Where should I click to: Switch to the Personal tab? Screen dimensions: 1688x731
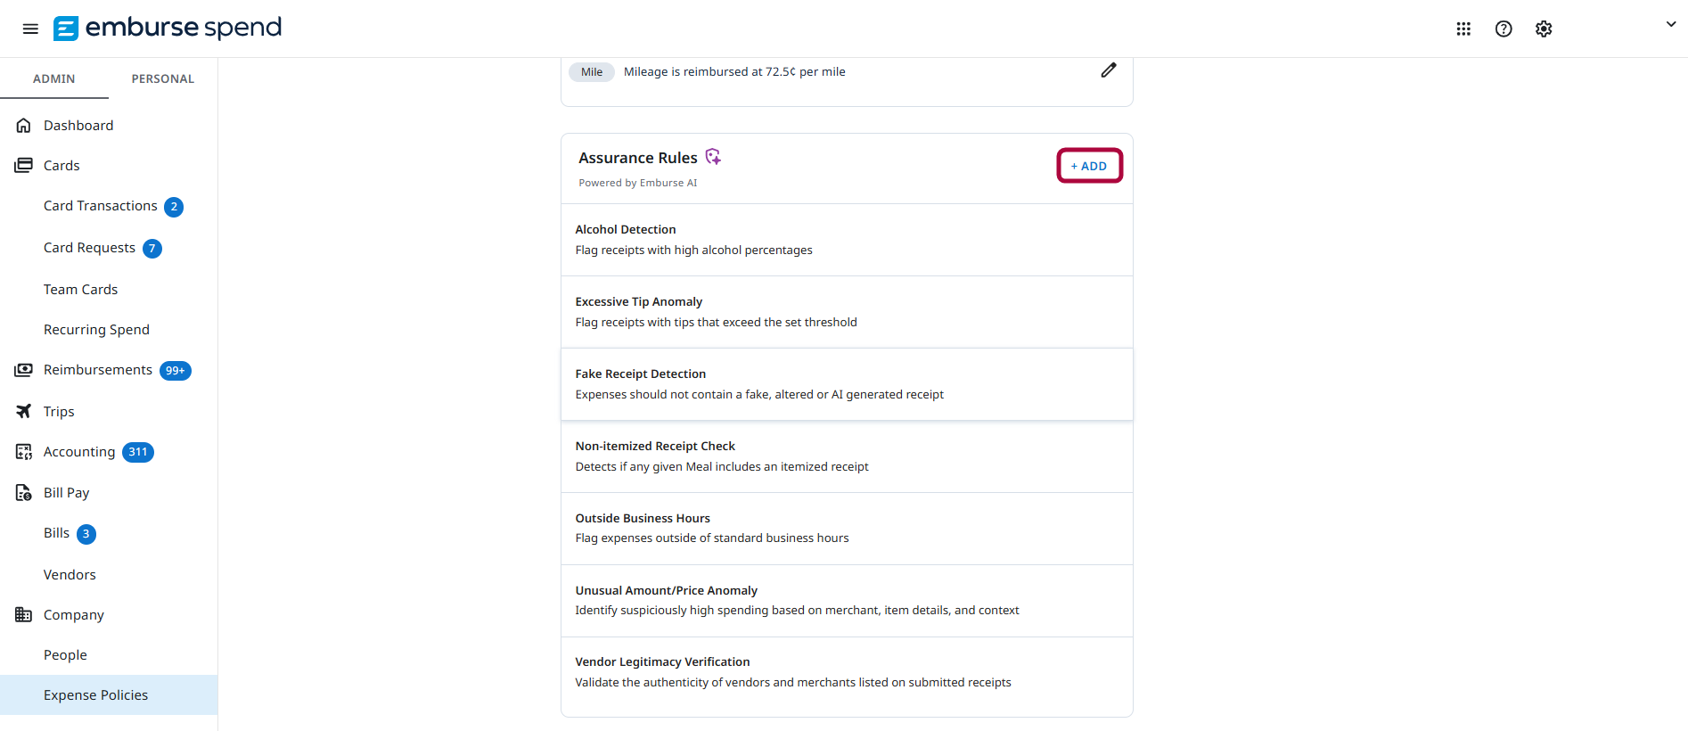point(163,78)
